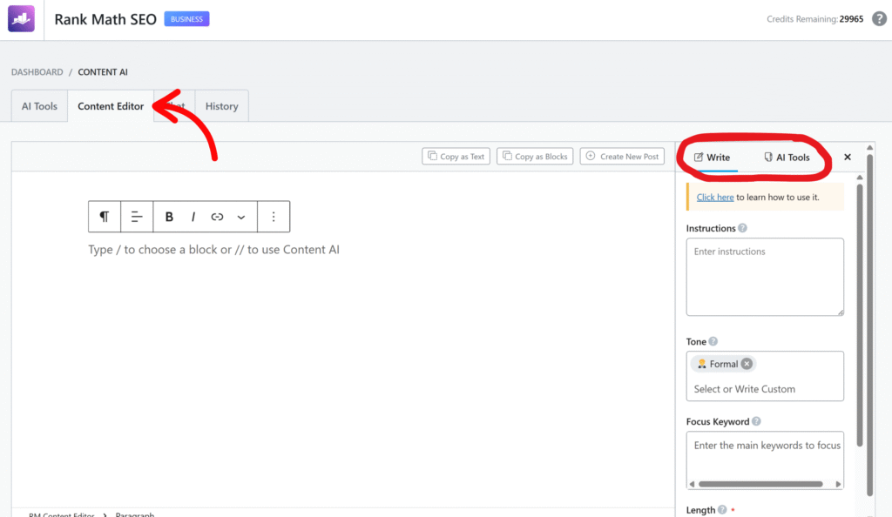This screenshot has width=892, height=517.
Task: Click the BUSINESS plan badge
Action: click(186, 19)
